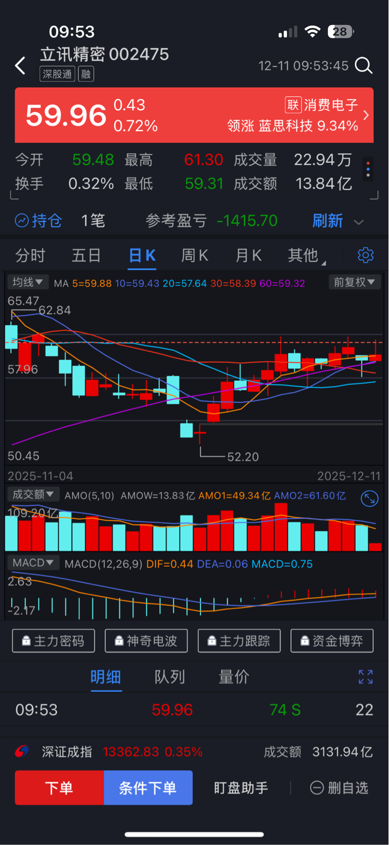
Task: Tap the 立讯精密 002475 stock title
Action: coord(105,54)
